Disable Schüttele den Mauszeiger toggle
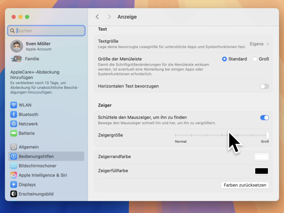 (x=264, y=118)
